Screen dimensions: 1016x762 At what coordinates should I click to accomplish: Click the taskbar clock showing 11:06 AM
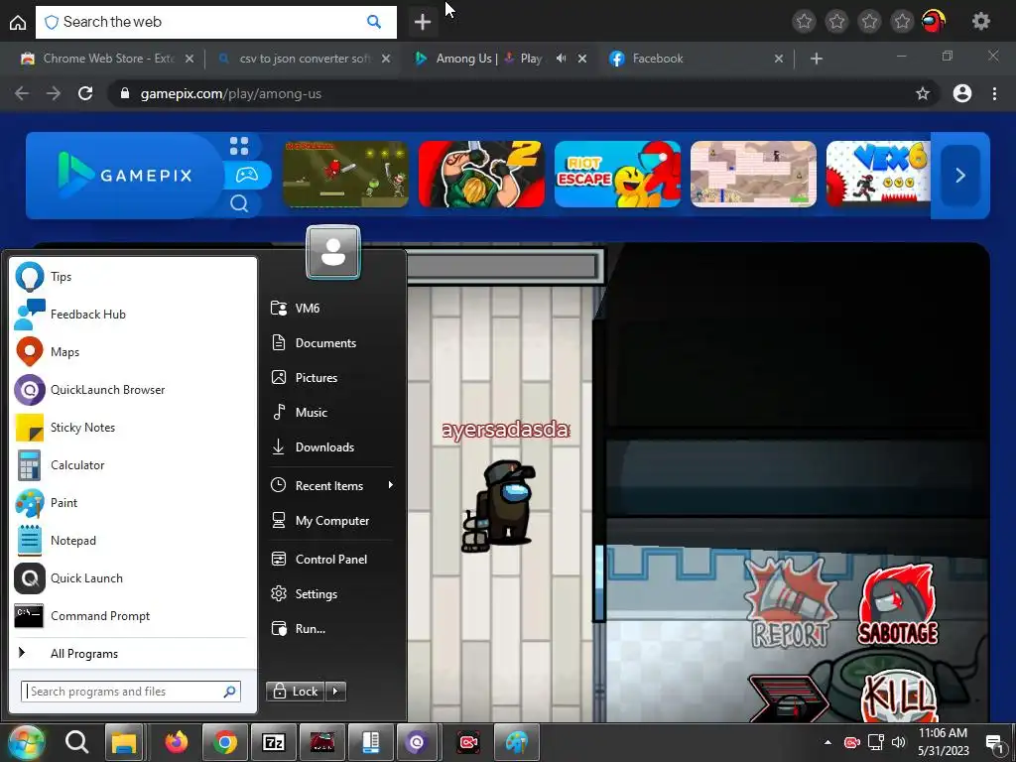[943, 742]
